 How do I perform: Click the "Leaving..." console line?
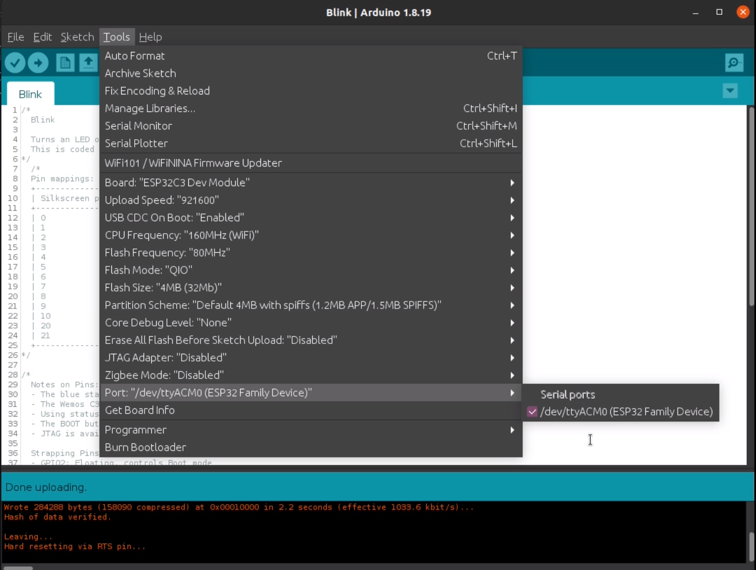pyautogui.click(x=28, y=537)
